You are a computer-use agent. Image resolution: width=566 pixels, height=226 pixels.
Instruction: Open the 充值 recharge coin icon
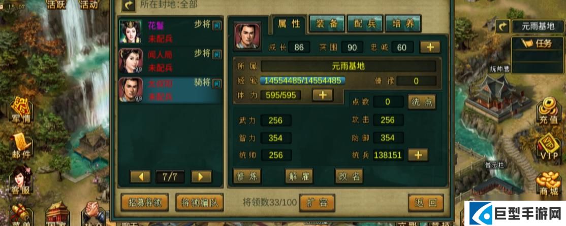[x=549, y=112]
